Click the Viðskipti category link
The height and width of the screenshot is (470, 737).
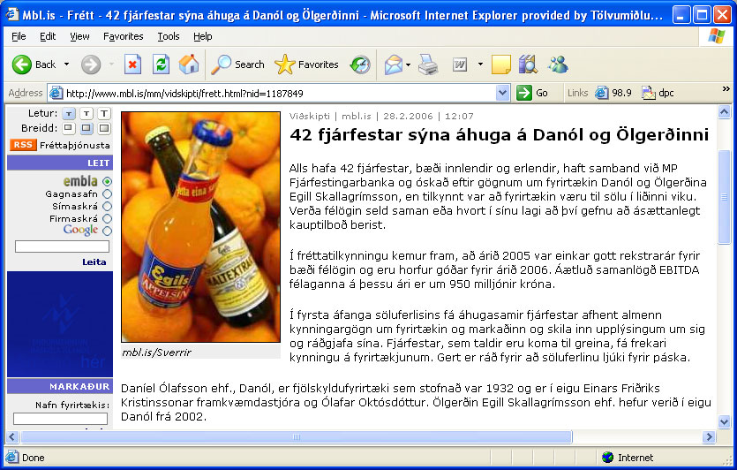(x=309, y=116)
